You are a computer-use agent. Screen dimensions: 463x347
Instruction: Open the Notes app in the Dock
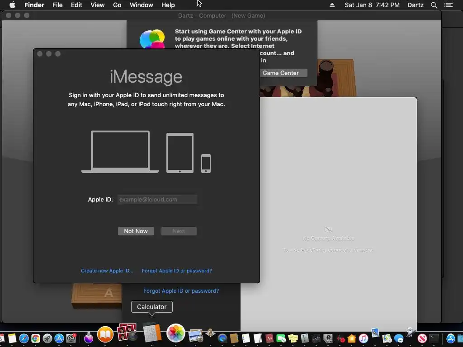pos(12,338)
